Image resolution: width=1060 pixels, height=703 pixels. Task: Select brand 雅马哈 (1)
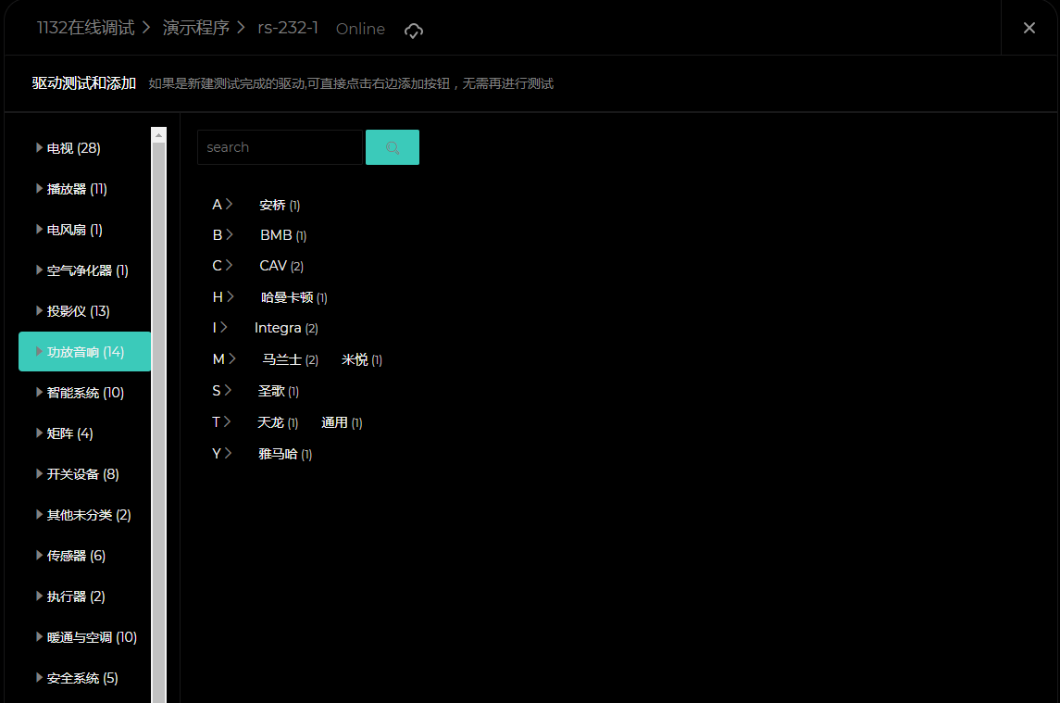[285, 454]
